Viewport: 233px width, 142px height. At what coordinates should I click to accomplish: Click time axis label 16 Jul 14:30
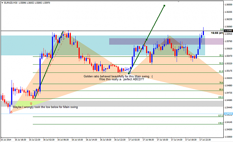pyautogui.click(x=91, y=140)
